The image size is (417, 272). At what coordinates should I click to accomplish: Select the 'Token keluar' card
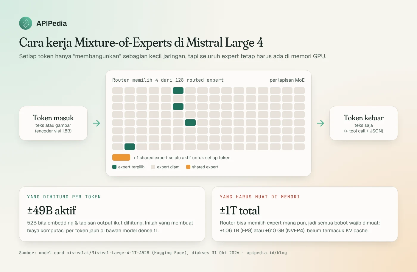point(364,123)
